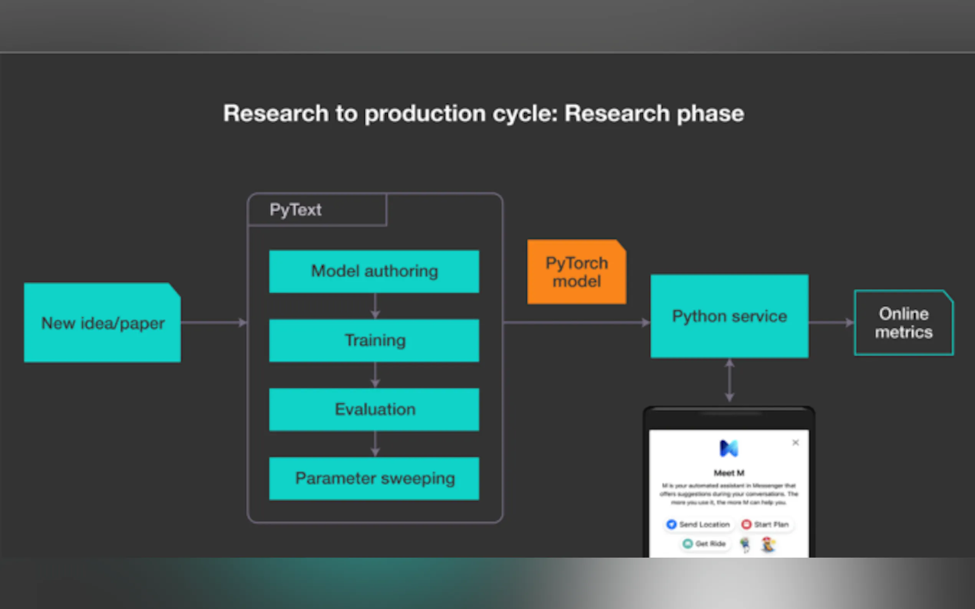Click the M assistant description paragraph

pyautogui.click(x=729, y=494)
